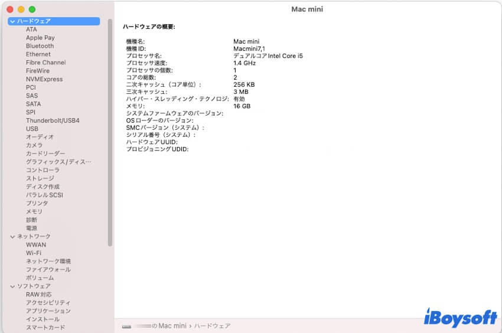Select ストレージ in the sidebar

[x=40, y=178]
